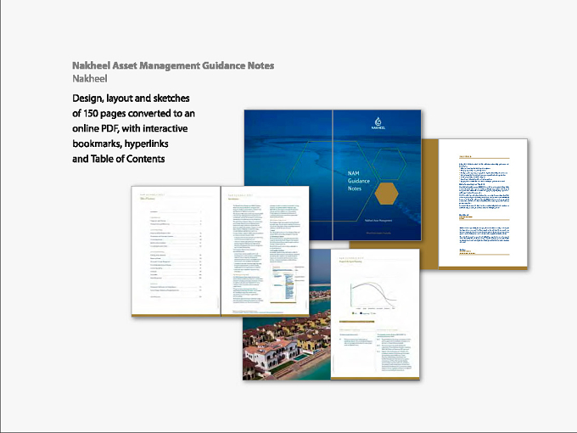
Task: Click the gold hexagon on the cover
Action: (386, 194)
